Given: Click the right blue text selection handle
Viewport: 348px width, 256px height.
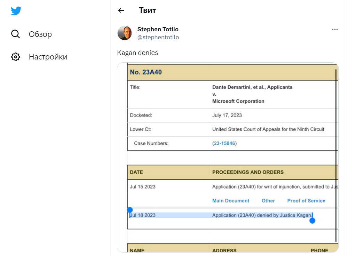Looking at the screenshot, I should coord(312,220).
